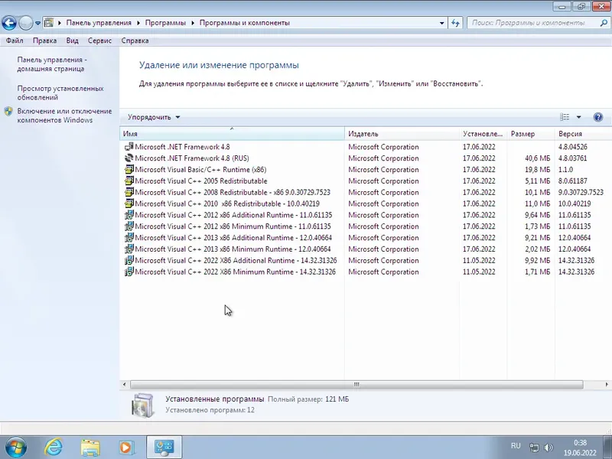Open the recent pages dropdown arrow
Screen dimensions: 612x459
(37, 23)
